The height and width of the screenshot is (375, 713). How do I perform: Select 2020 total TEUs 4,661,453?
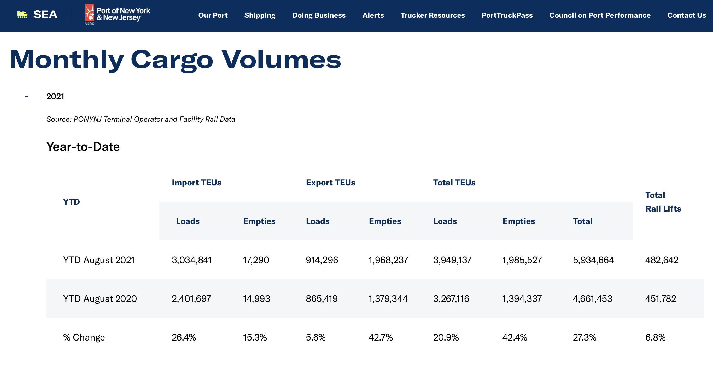[593, 299]
